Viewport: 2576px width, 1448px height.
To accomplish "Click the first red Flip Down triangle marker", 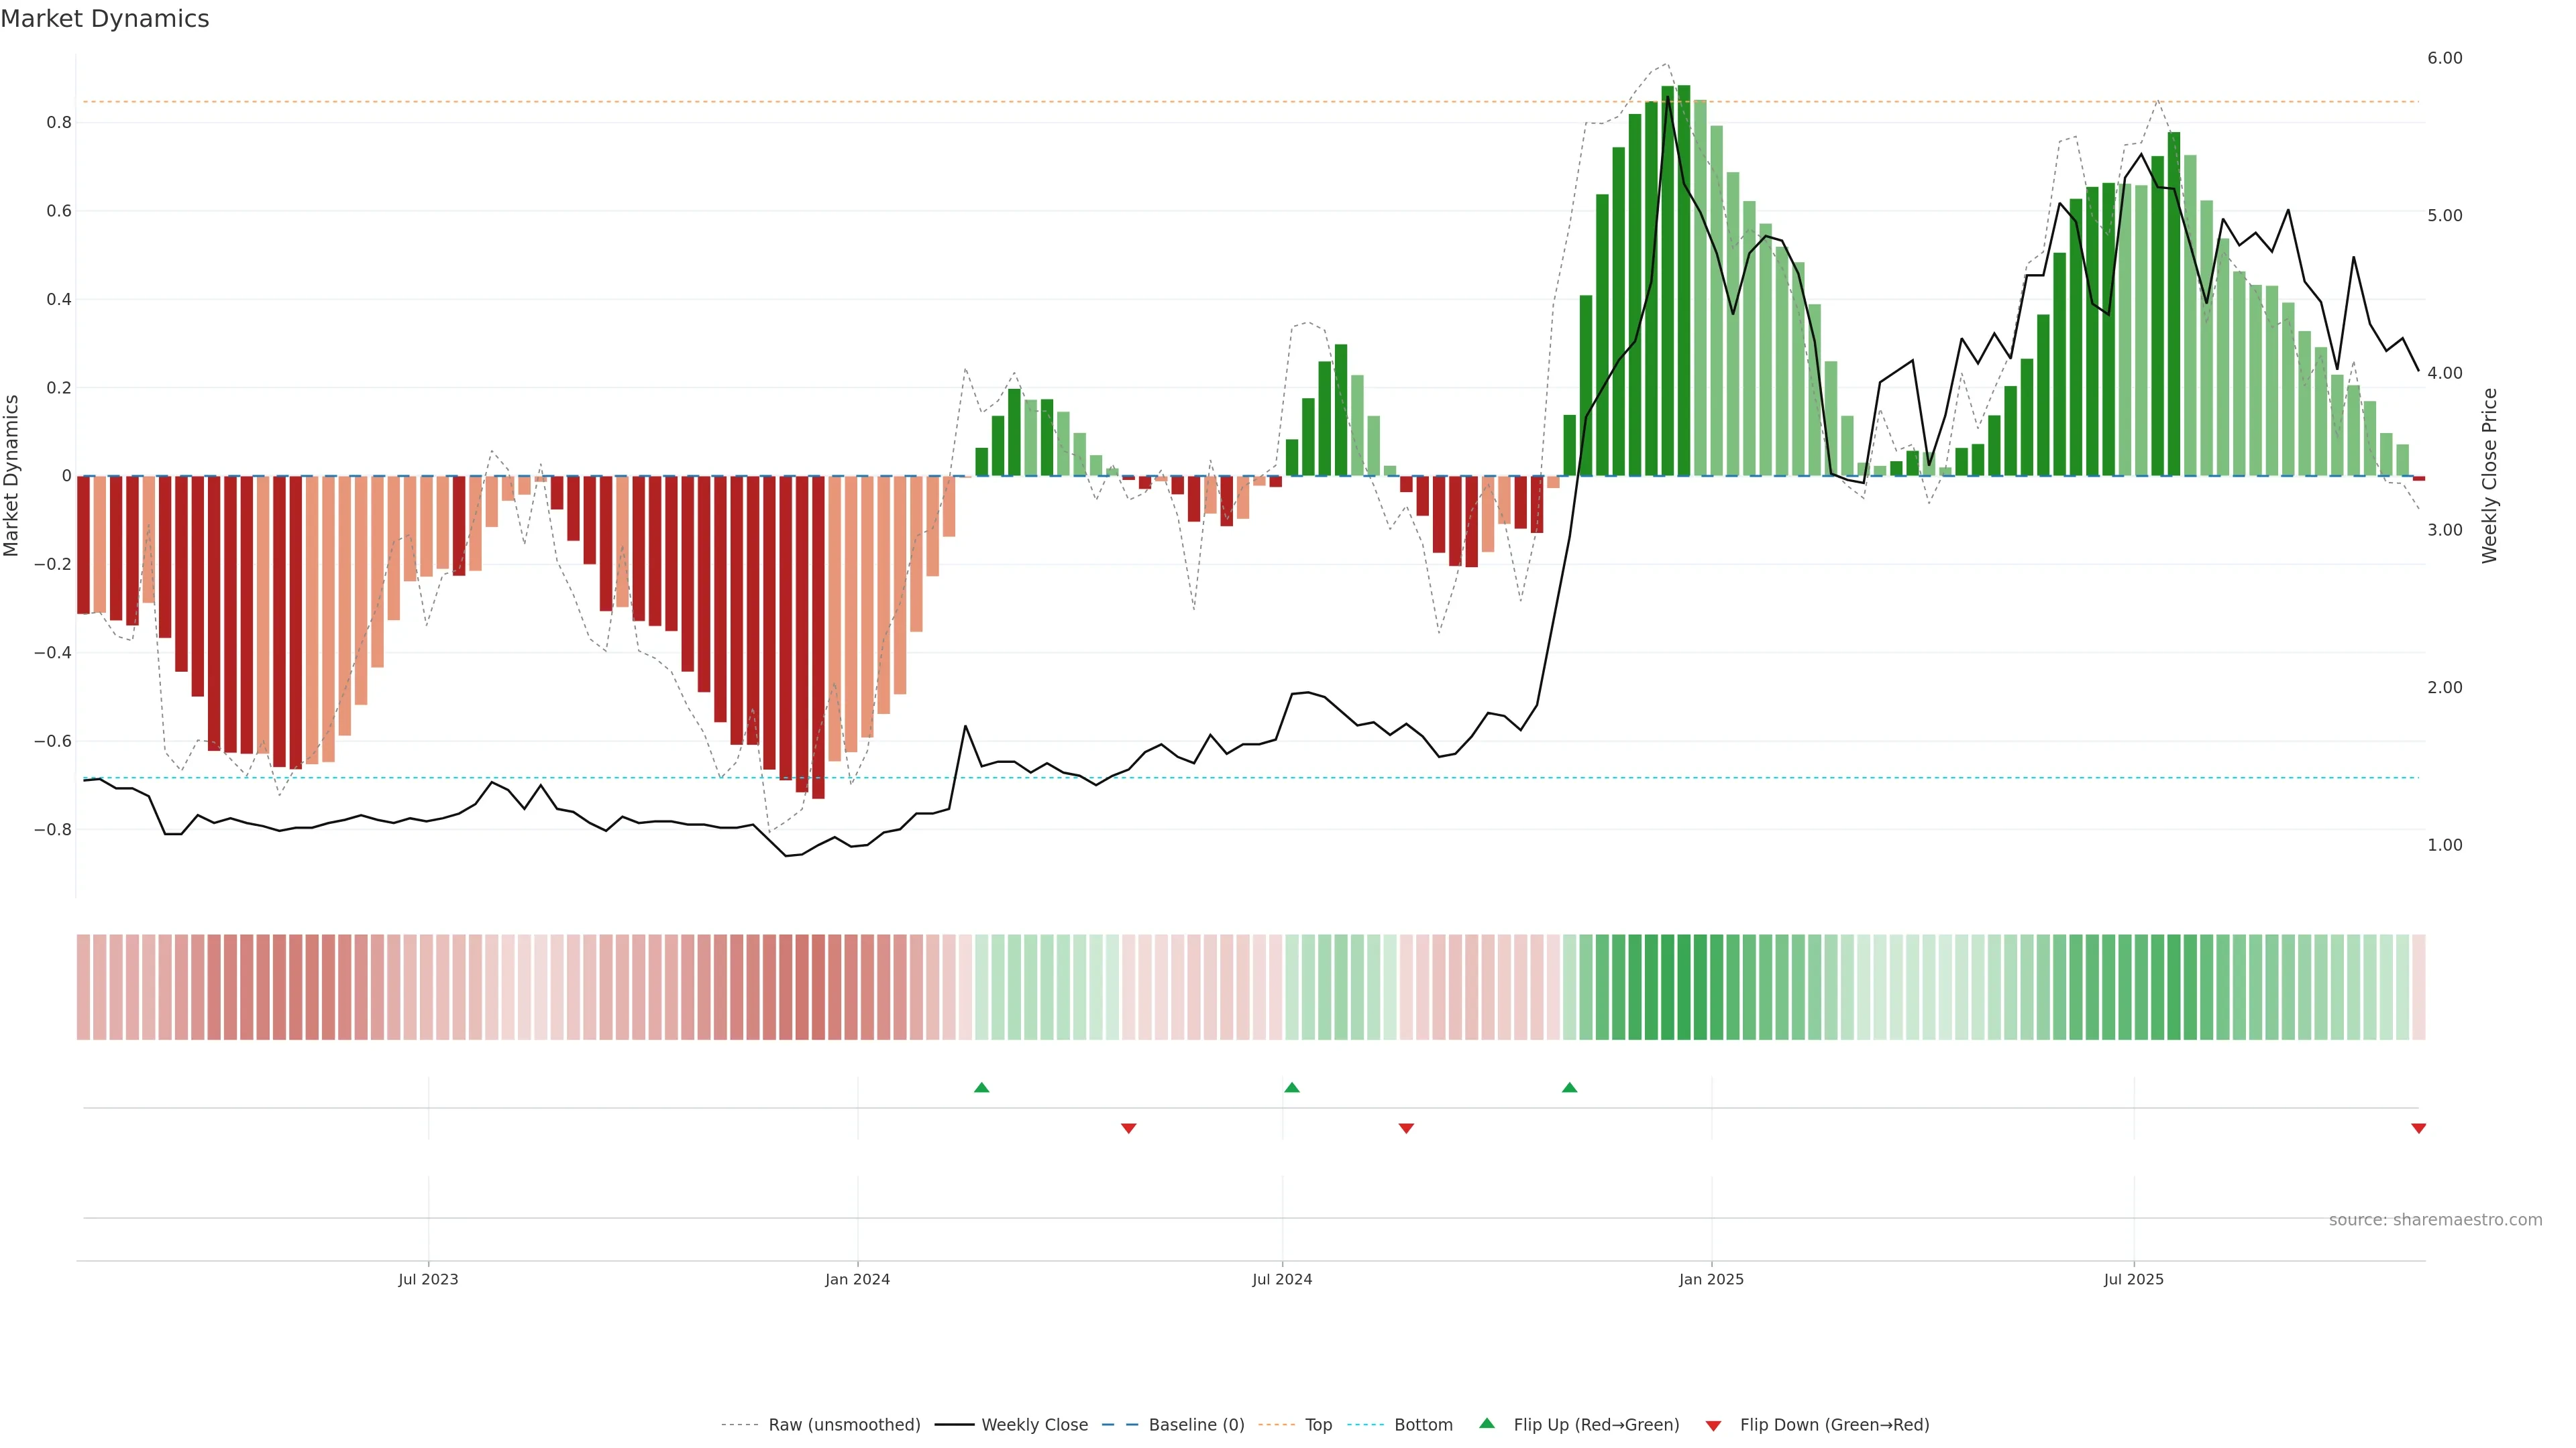I will (1128, 1128).
